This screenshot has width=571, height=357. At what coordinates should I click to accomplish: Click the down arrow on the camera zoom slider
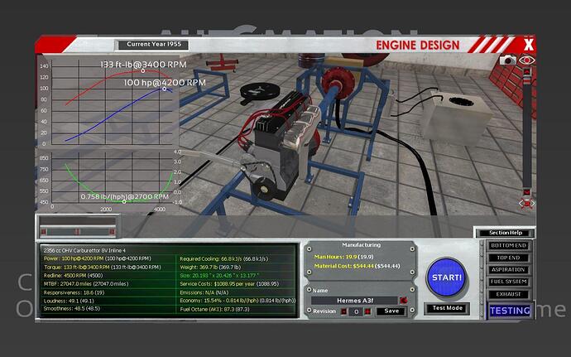click(528, 191)
